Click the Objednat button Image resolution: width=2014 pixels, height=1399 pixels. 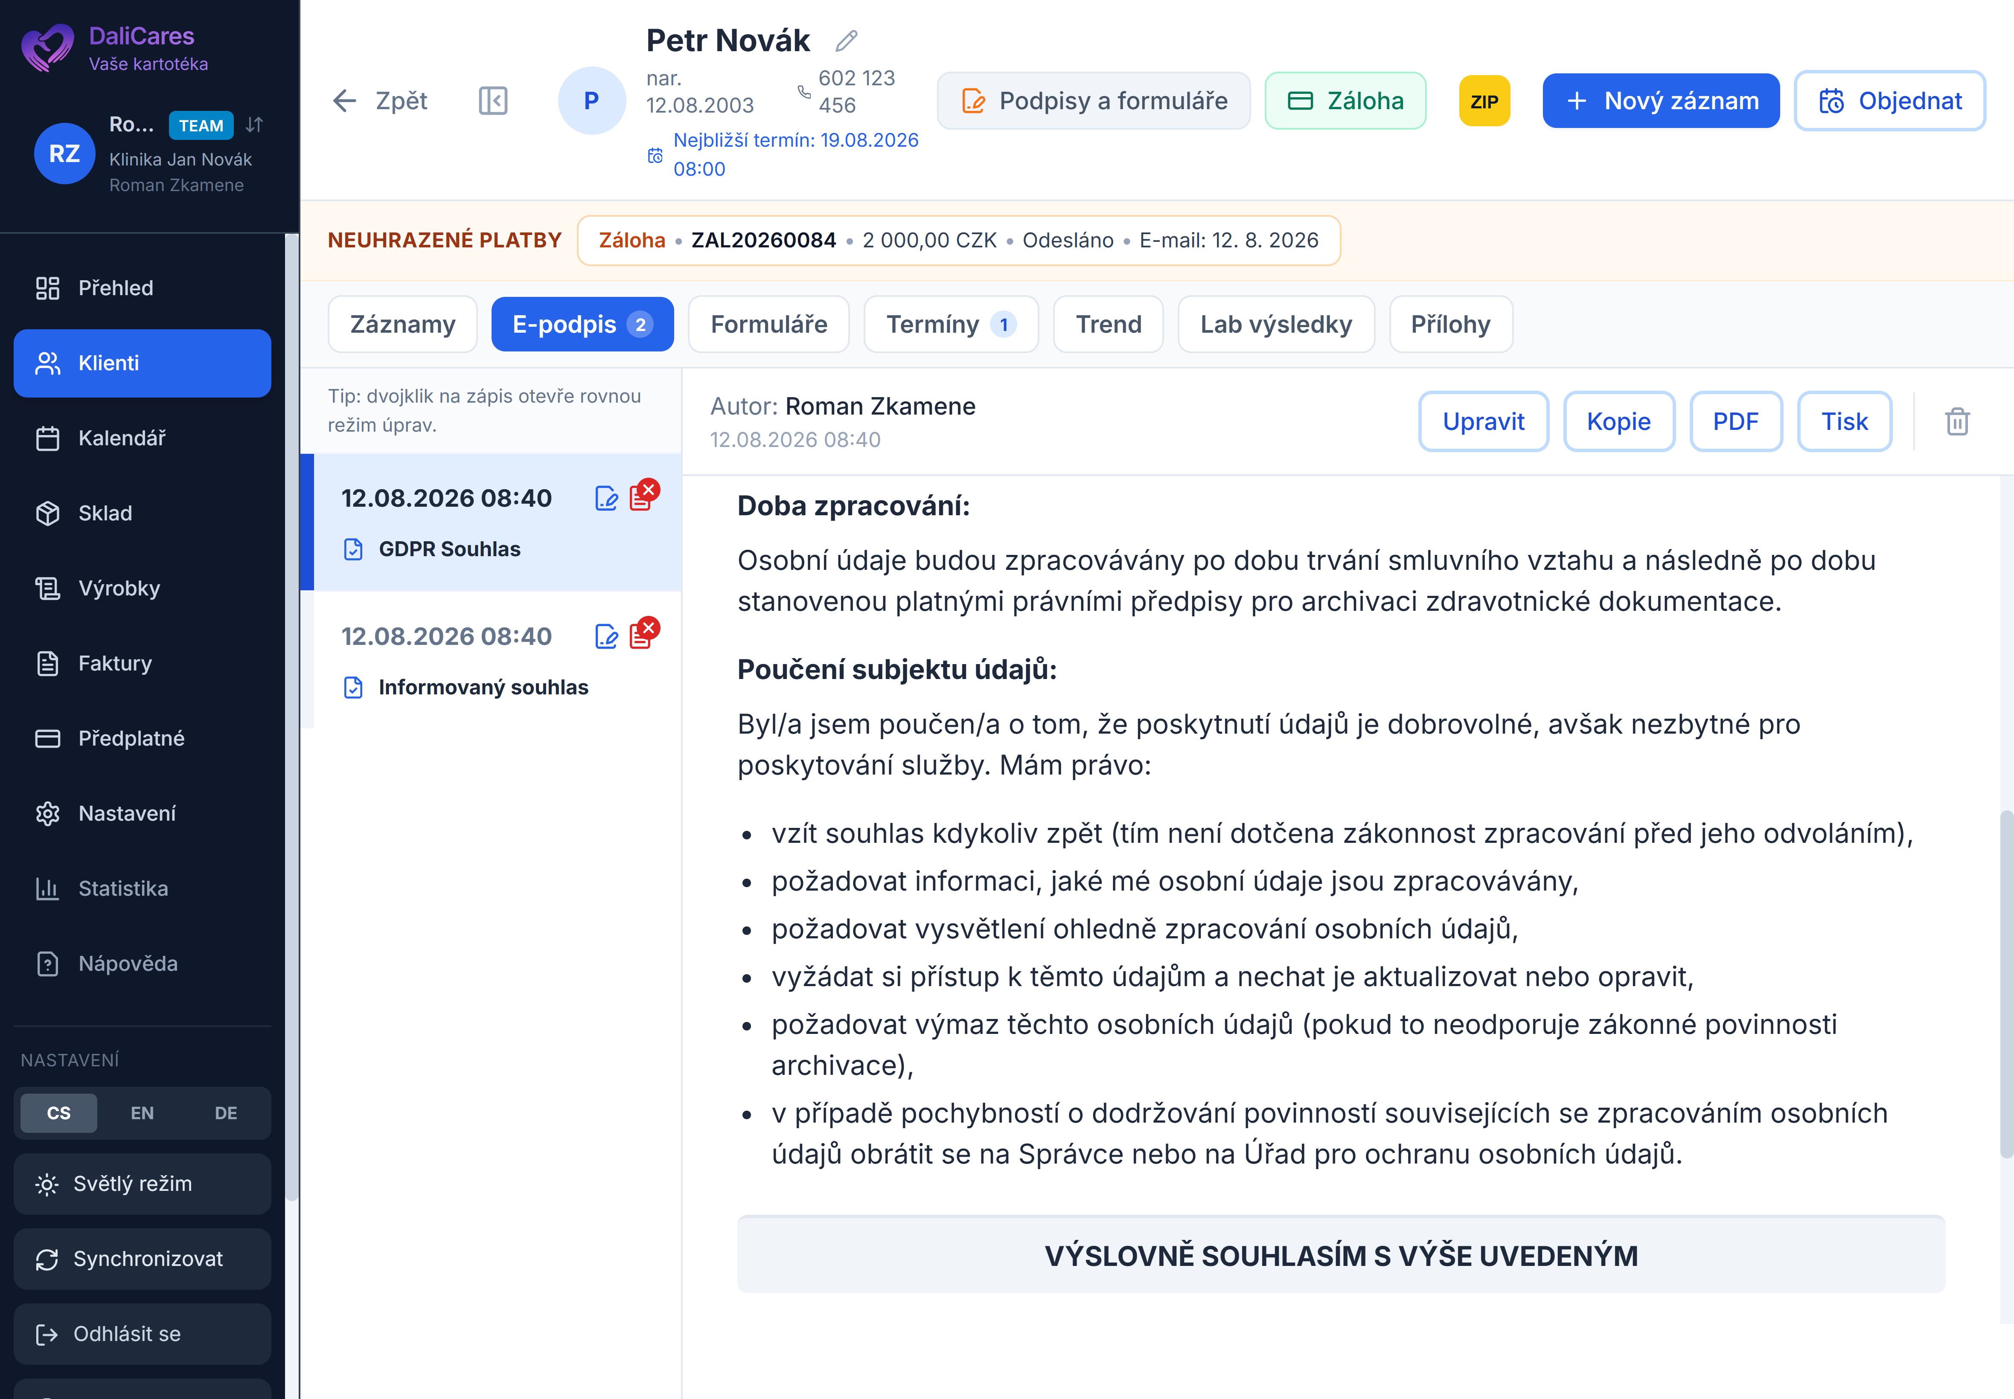point(1889,101)
